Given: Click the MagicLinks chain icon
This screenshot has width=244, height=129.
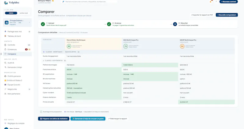Looking at the screenshot, I should [5, 89].
